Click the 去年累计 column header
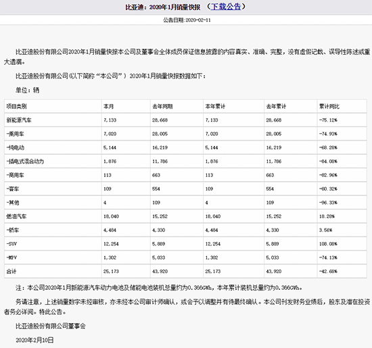372x348 pixels. pyautogui.click(x=276, y=107)
